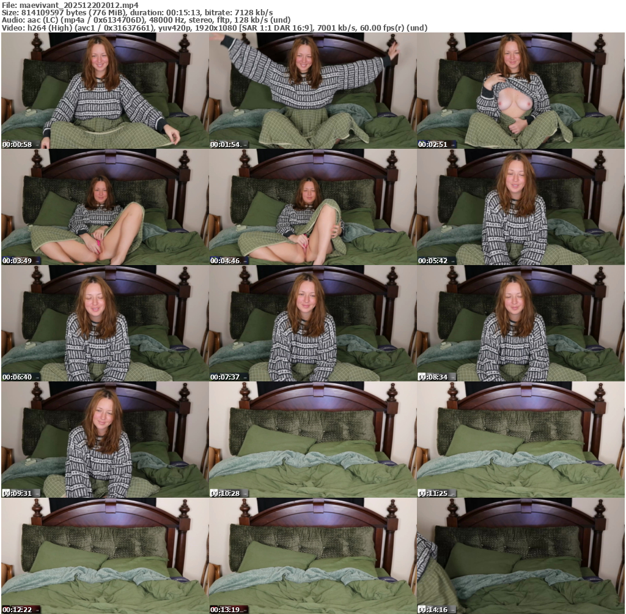Open the last thumbnail at 00:14:16
Viewport: 626px width, 614px height.
tap(520, 556)
